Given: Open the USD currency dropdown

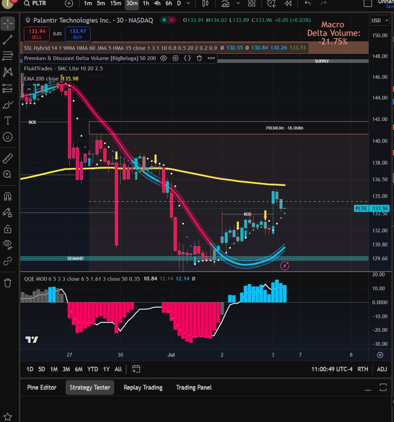Looking at the screenshot, I should point(379,20).
